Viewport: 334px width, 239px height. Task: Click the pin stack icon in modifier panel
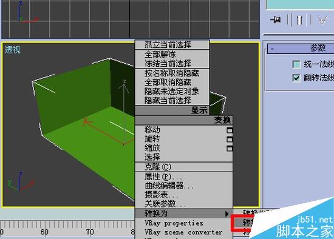276,20
